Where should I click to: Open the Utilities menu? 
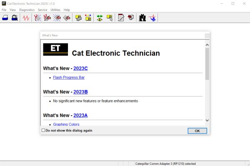(55, 10)
